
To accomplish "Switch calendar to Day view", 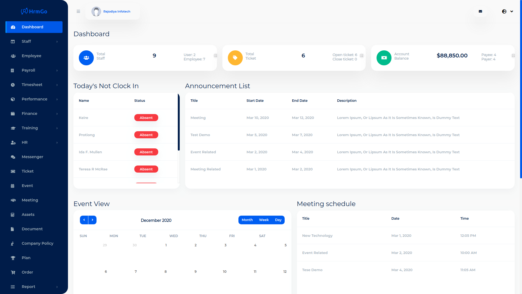I will [278, 220].
